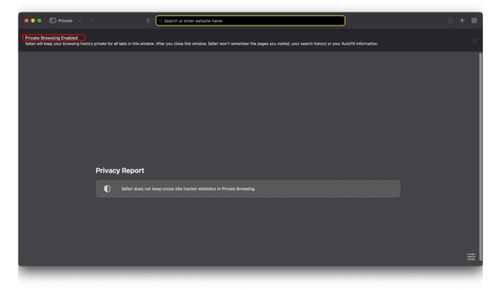501x290 pixels.
Task: Click the banner text about browsing history
Action: pyautogui.click(x=202, y=44)
